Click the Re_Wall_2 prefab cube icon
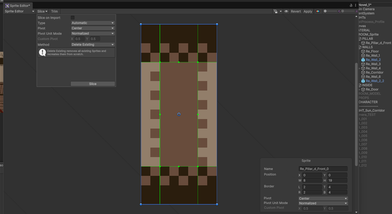Image resolution: width=392 pixels, height=214 pixels. [363, 60]
